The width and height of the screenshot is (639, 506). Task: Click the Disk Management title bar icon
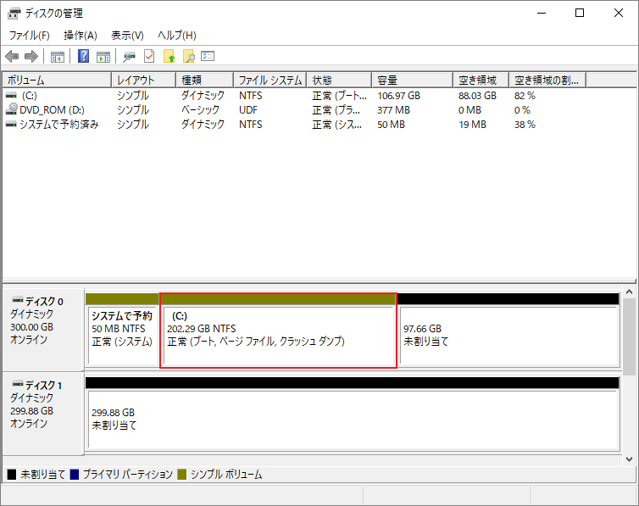click(14, 14)
